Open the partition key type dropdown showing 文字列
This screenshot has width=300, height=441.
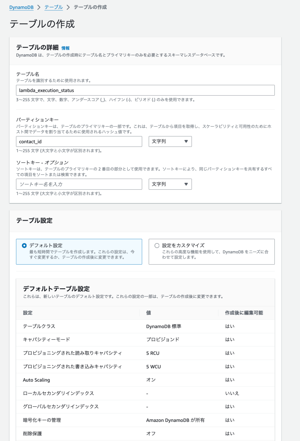pos(170,141)
